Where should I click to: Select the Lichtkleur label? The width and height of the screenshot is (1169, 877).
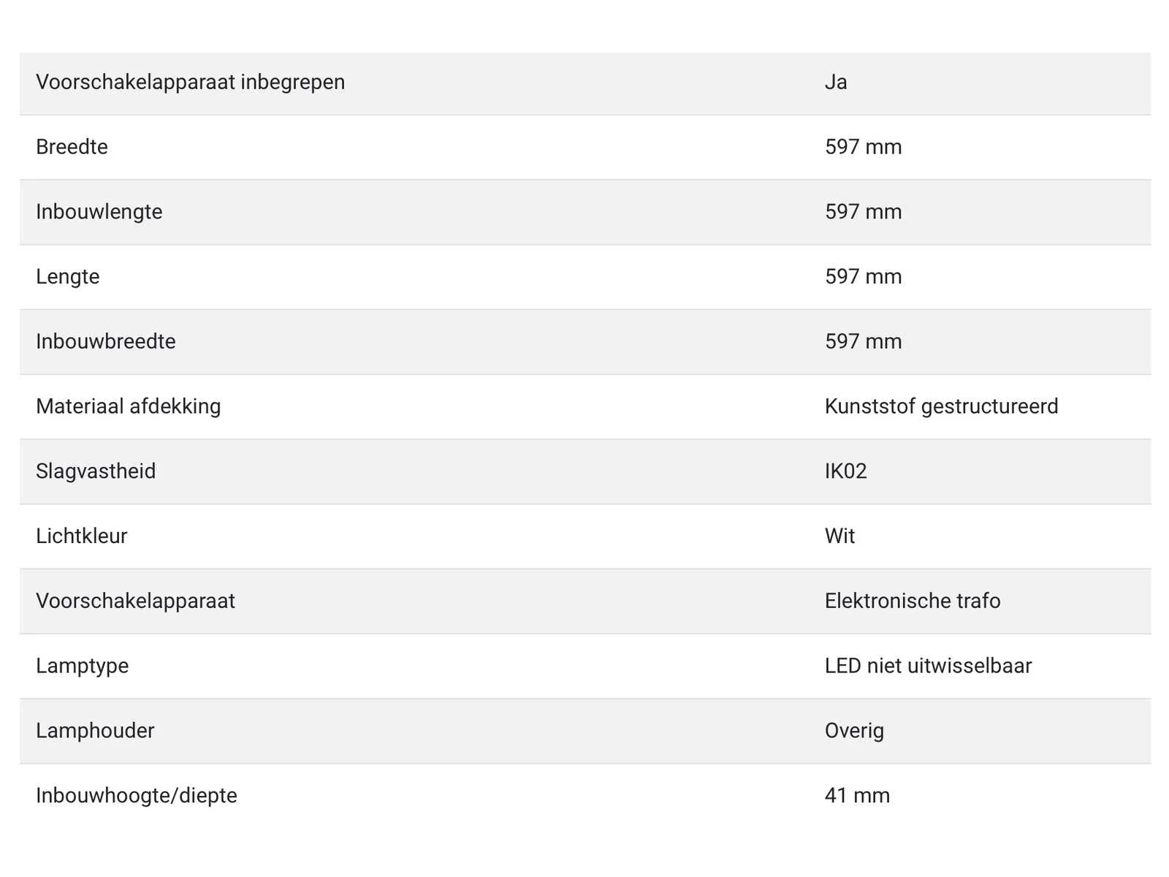pyautogui.click(x=82, y=536)
